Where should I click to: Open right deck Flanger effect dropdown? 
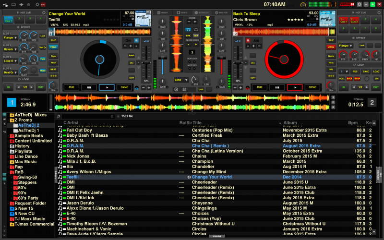346,46
